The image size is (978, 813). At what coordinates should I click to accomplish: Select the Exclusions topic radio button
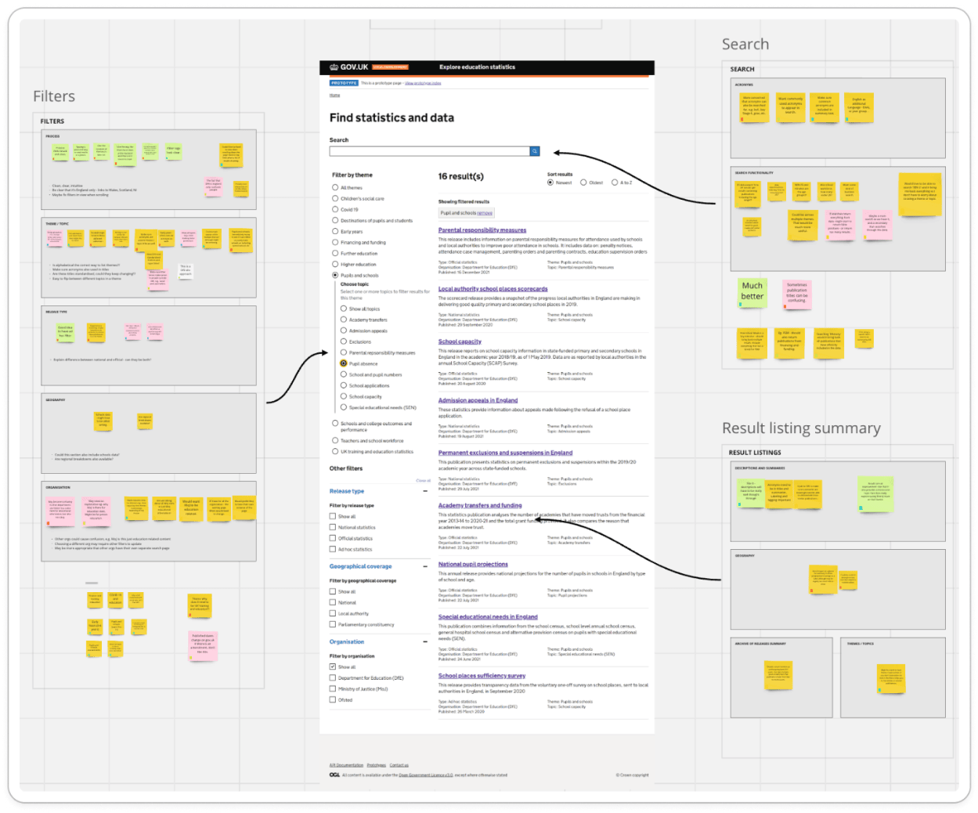click(343, 341)
